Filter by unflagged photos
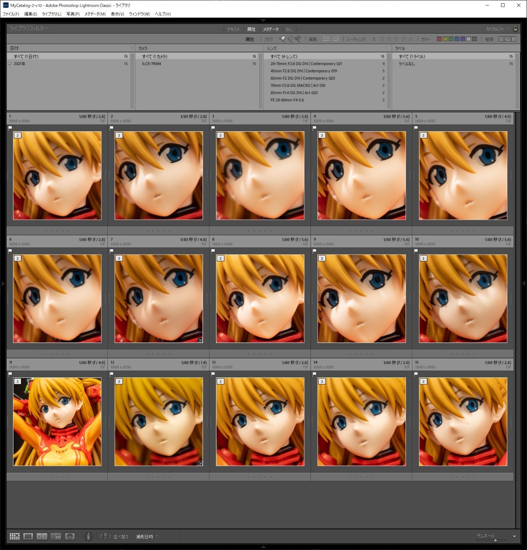This screenshot has width=527, height=550. [290, 39]
